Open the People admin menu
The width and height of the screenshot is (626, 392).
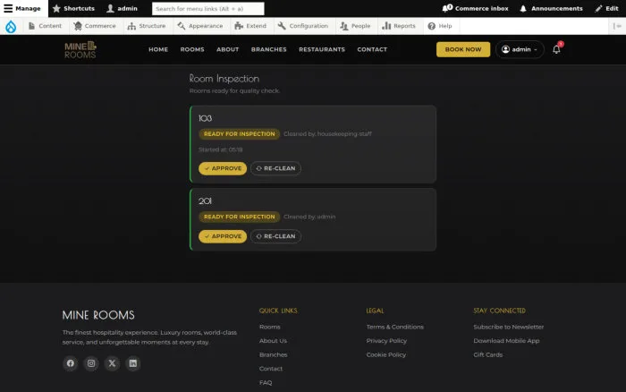point(355,26)
